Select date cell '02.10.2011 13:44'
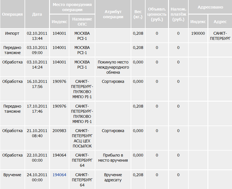The width and height of the screenshot is (232, 189). click(x=37, y=36)
